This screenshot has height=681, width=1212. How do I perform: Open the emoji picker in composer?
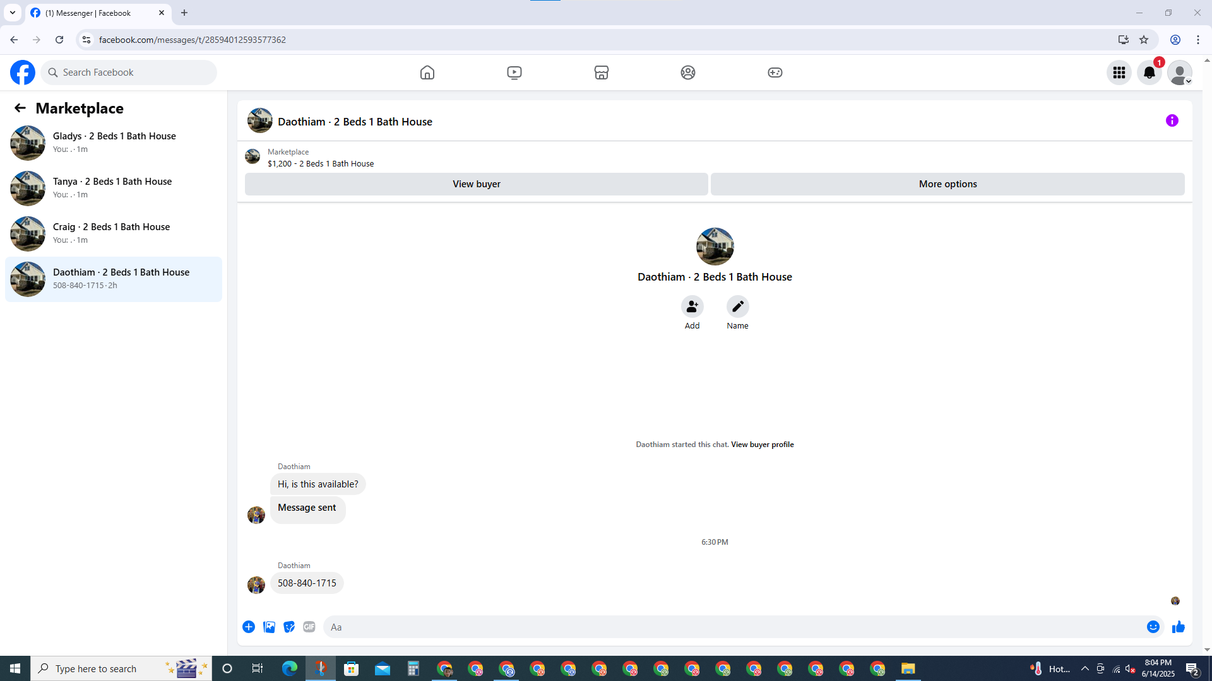click(1153, 627)
